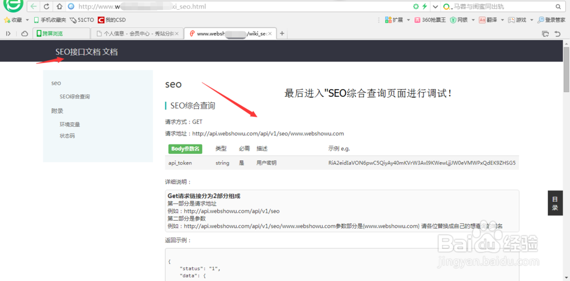Screen dimensions: 570x281
Task: Click the example token value RiA2eidIaVON6pw...
Action: tap(422, 163)
